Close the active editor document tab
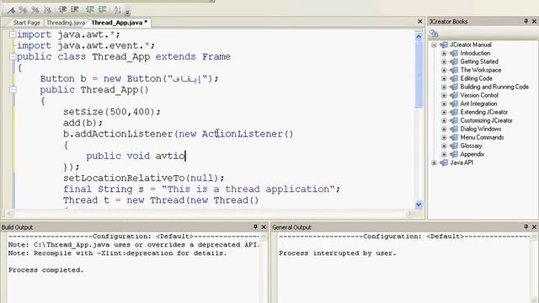The width and height of the screenshot is (539, 303). pyautogui.click(x=420, y=21)
